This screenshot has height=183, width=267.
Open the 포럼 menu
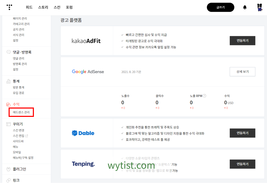(69, 7)
